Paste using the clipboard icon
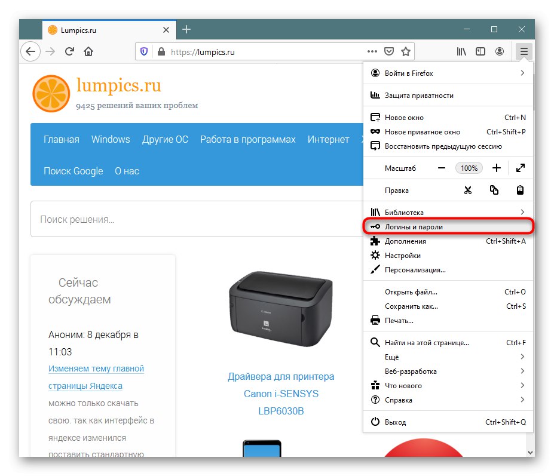The height and width of the screenshot is (476, 554). click(520, 191)
